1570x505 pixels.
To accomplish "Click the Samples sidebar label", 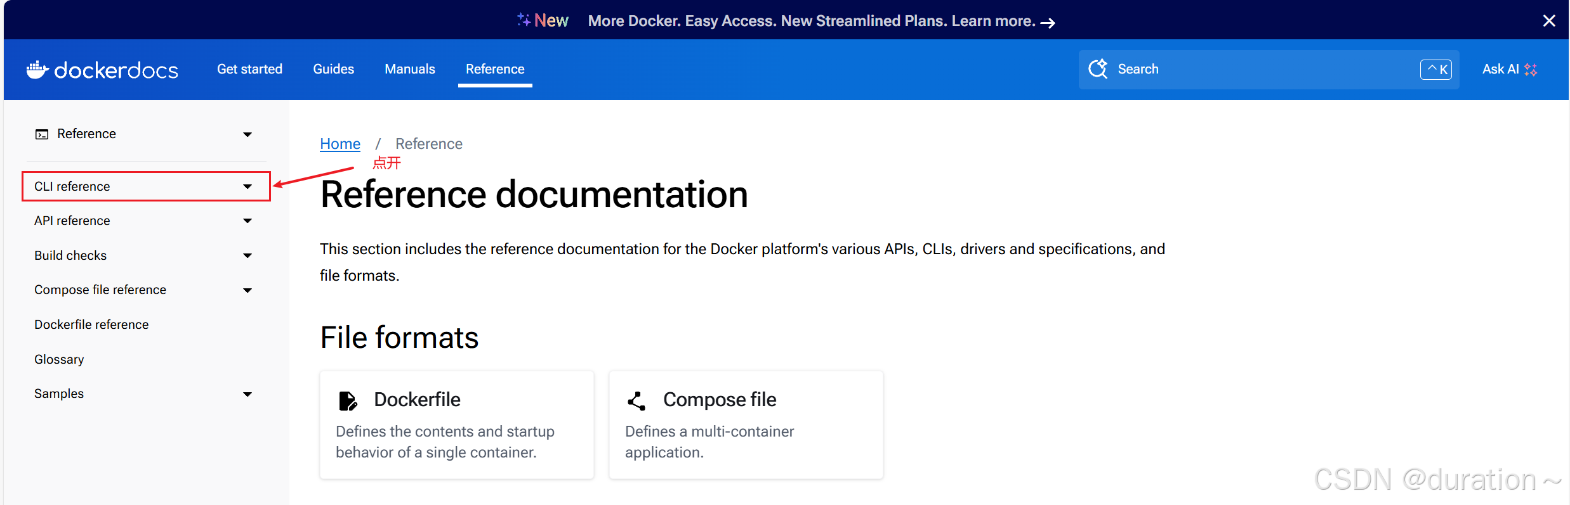I will (59, 393).
